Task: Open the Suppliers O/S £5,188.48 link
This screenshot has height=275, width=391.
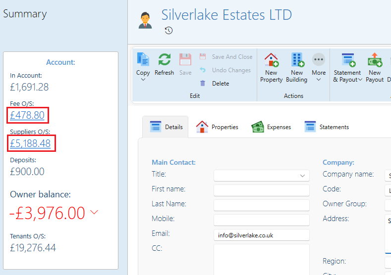Action: tap(30, 143)
